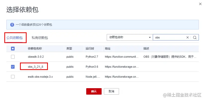Screen dimensions: 205x101
Task: Click the esdk-obs-nodejs-3.x row address cell
Action: [122, 77]
